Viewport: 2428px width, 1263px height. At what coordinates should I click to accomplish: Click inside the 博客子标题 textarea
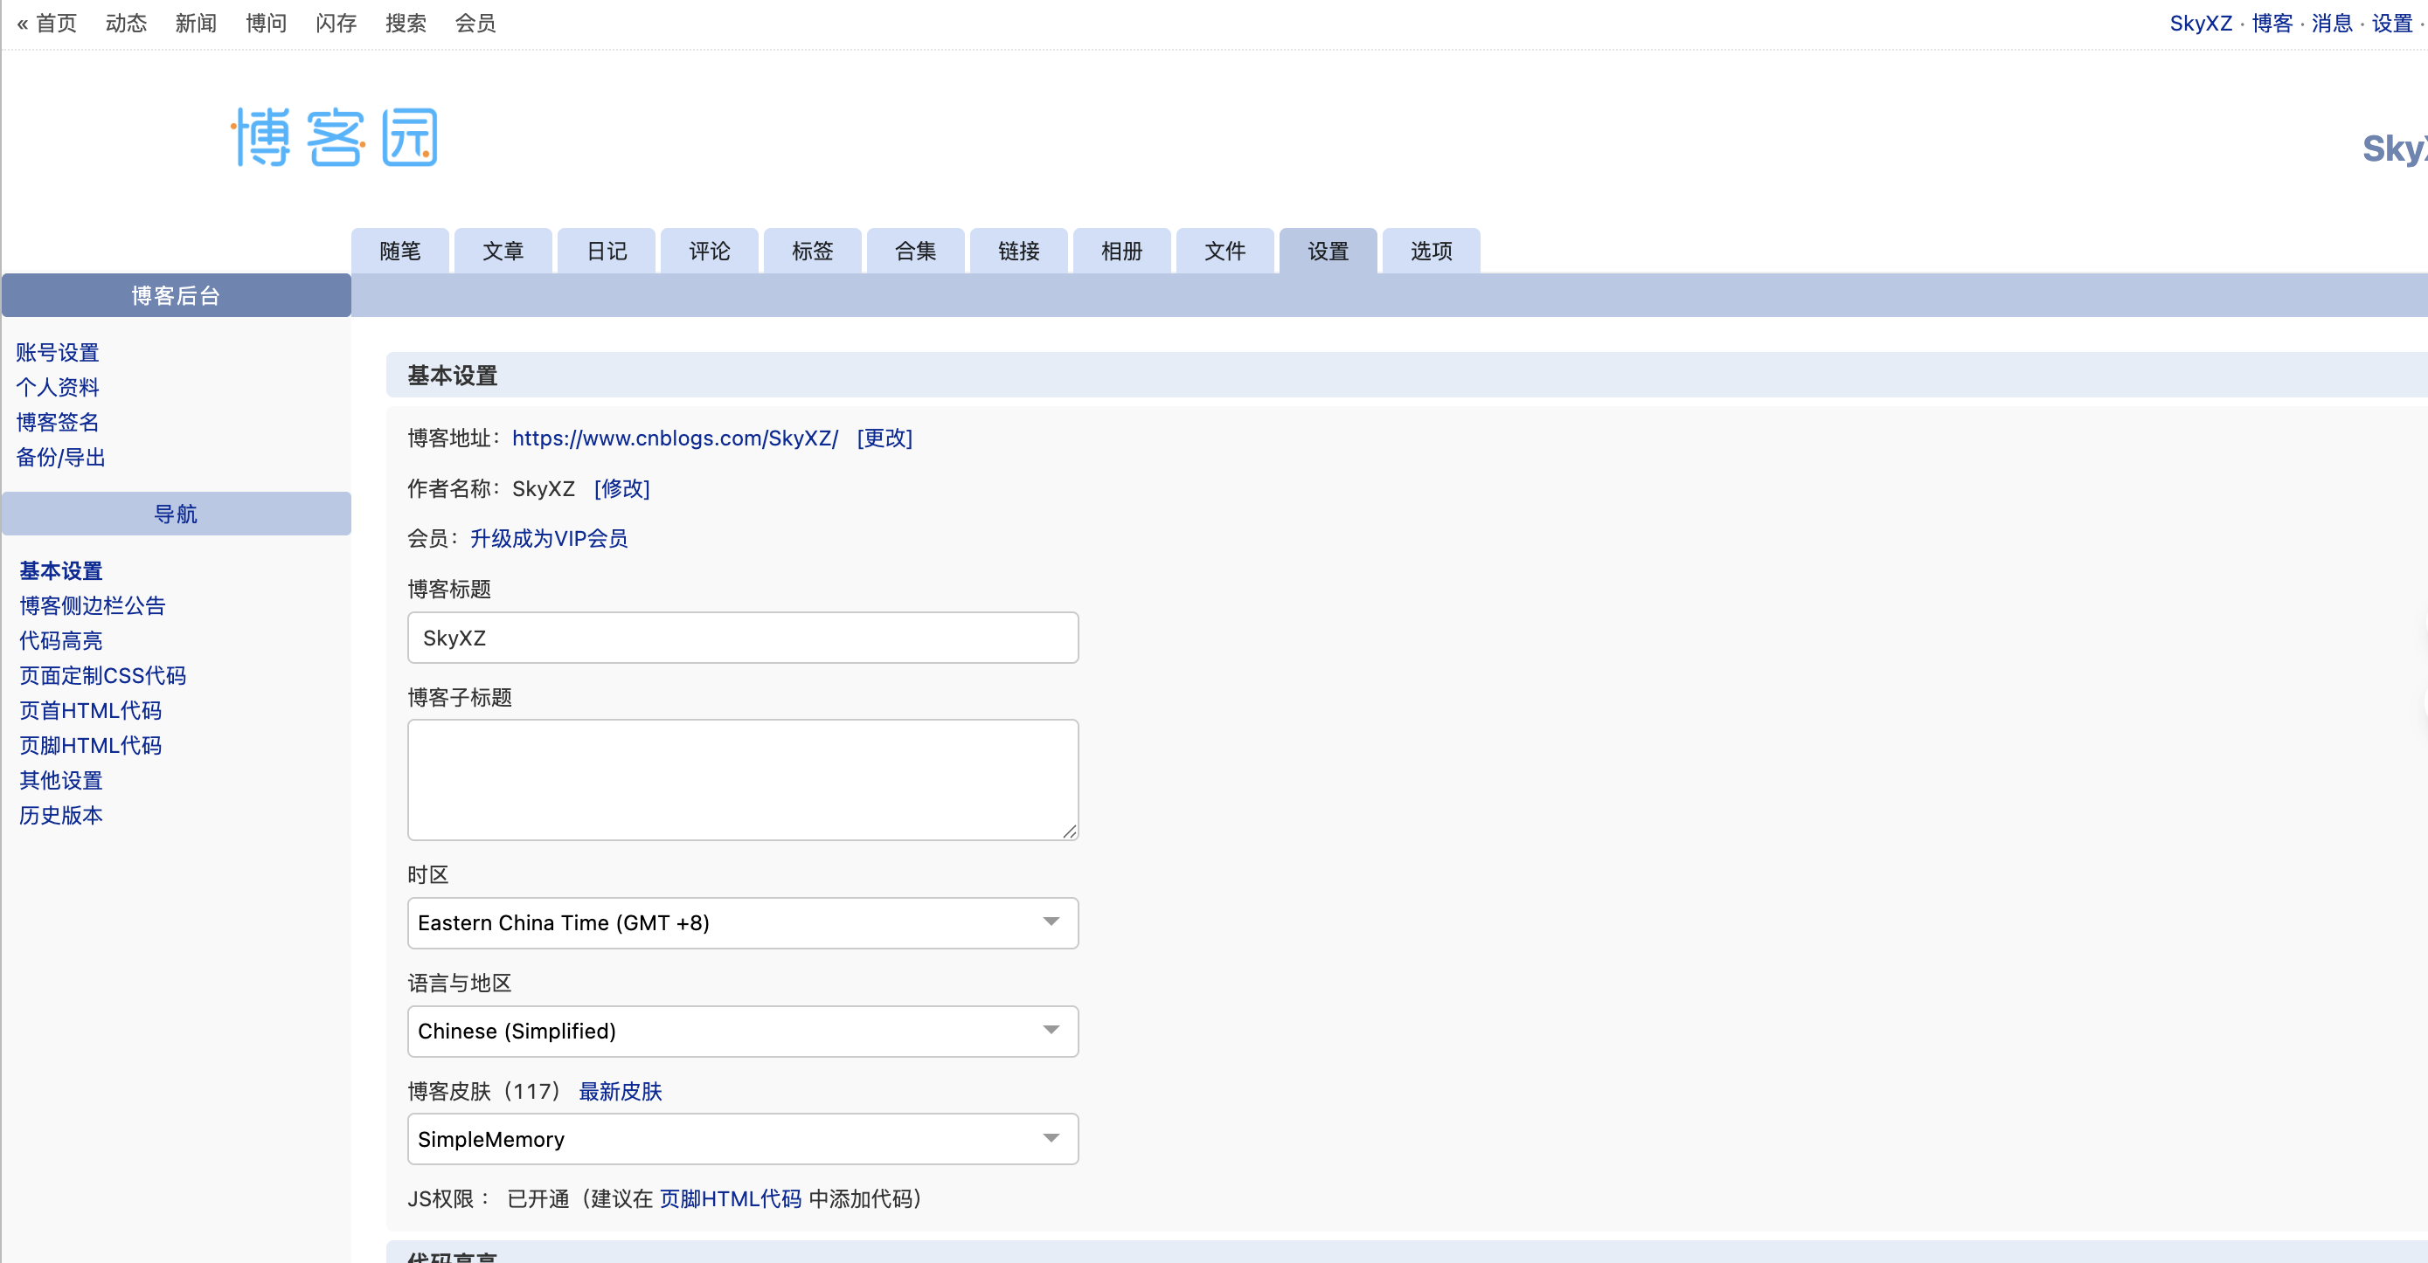tap(742, 779)
